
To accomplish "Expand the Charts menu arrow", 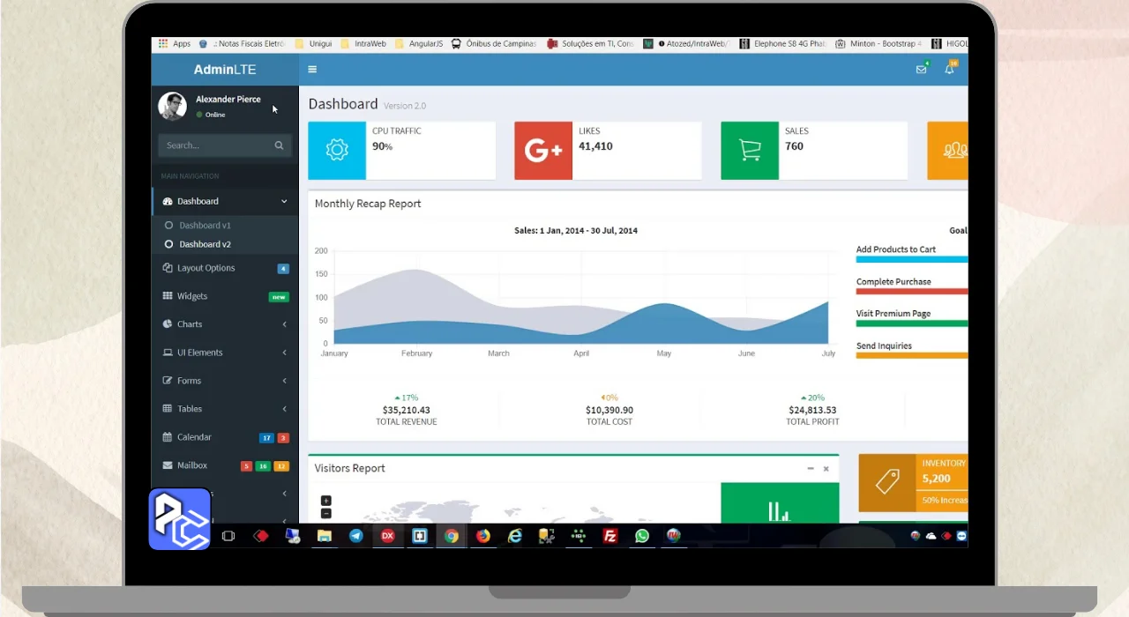I will pos(285,324).
